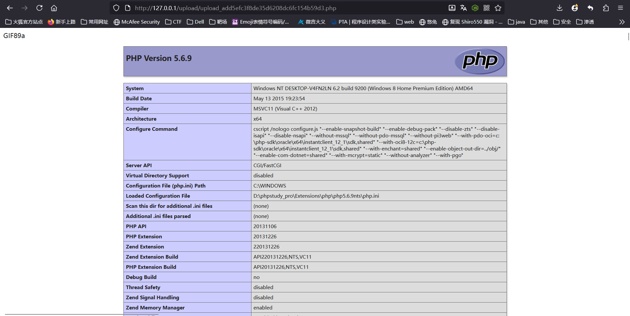Click the green Node.js extension icon
This screenshot has height=316, width=630.
click(475, 8)
